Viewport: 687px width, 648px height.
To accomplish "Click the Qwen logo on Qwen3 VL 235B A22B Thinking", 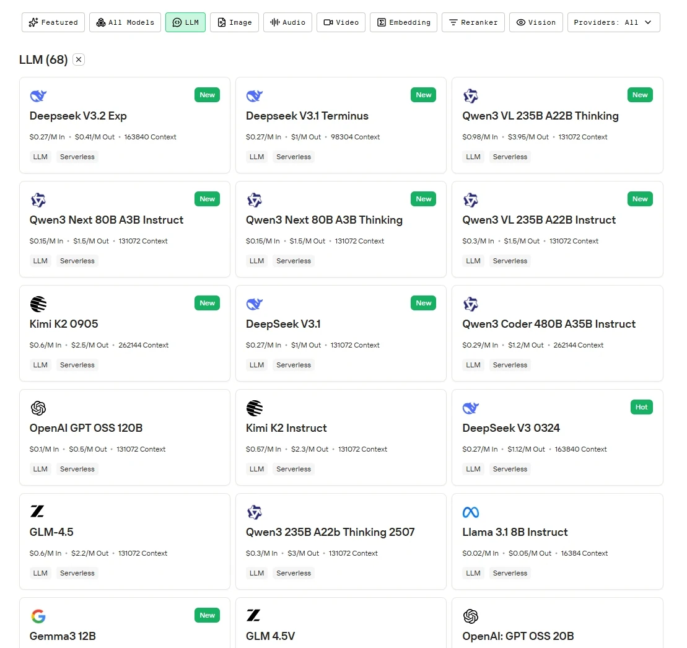I will 471,95.
